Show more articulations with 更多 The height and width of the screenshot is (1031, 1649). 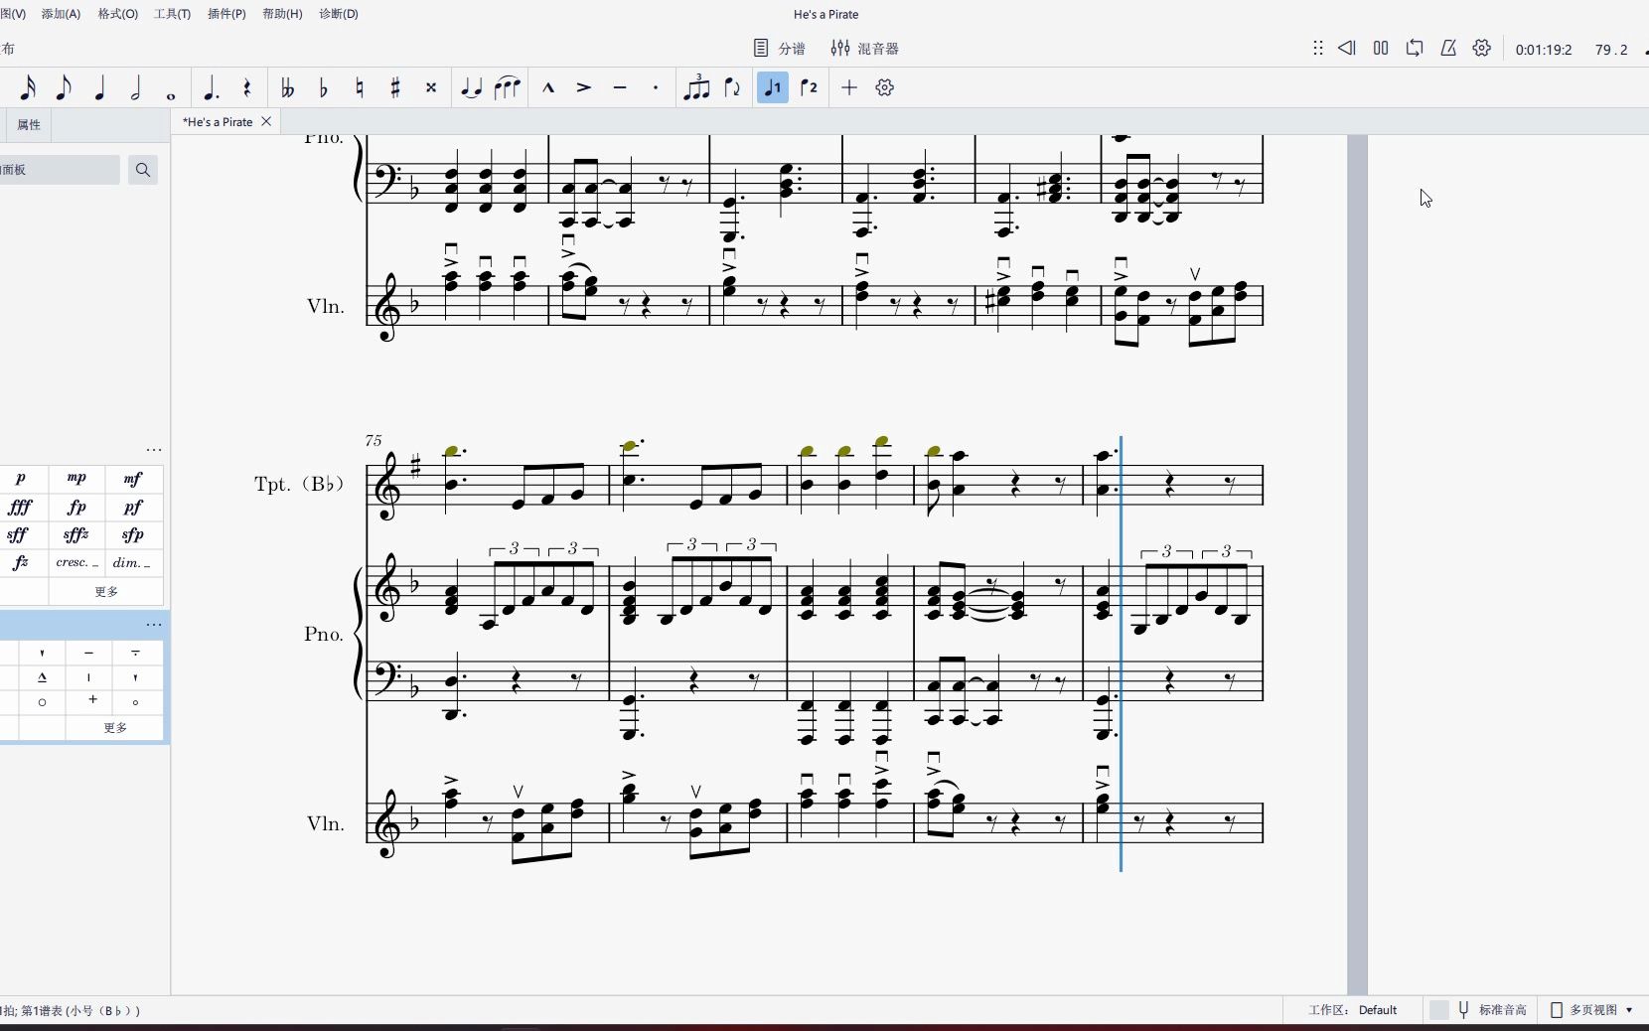point(115,727)
